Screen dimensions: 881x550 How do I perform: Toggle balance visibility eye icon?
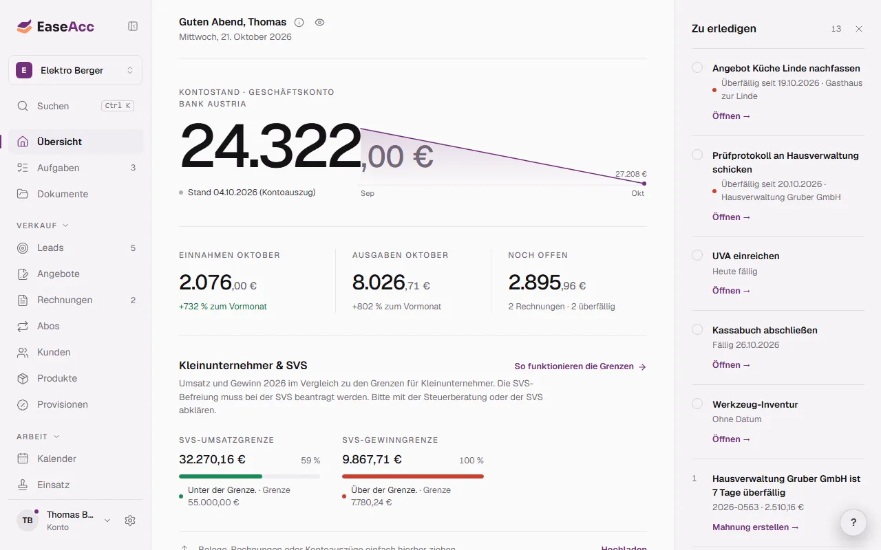[x=319, y=22]
